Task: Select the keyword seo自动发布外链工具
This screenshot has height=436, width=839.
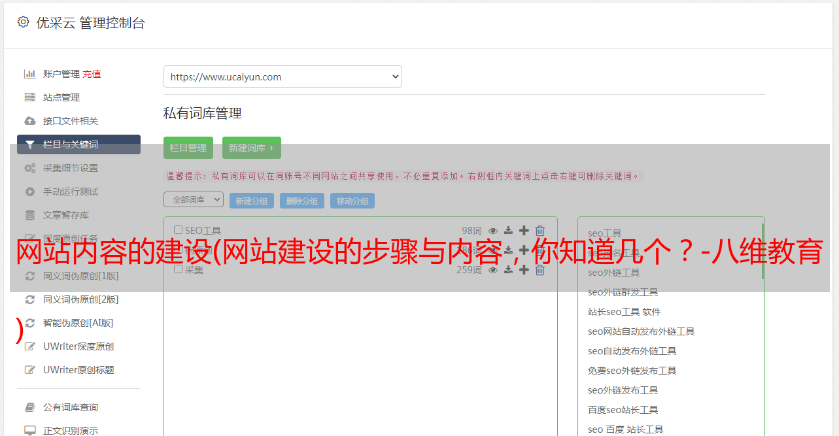Action: (x=632, y=351)
